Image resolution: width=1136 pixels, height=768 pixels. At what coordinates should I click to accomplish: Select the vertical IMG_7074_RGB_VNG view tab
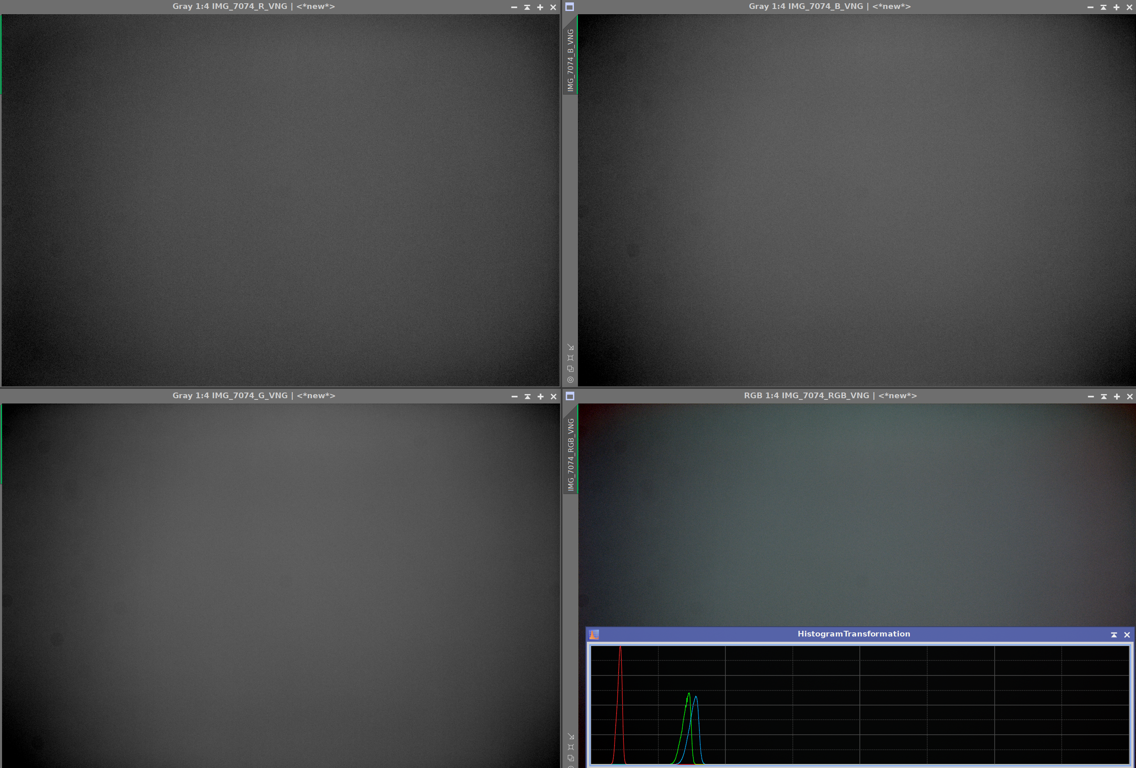click(571, 454)
